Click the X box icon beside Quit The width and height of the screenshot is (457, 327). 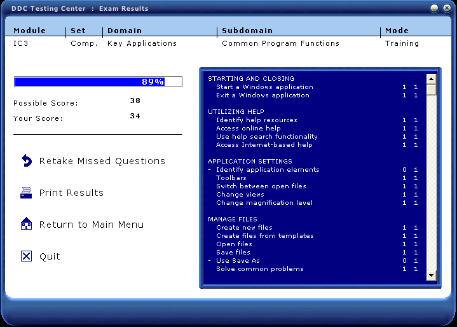[26, 256]
